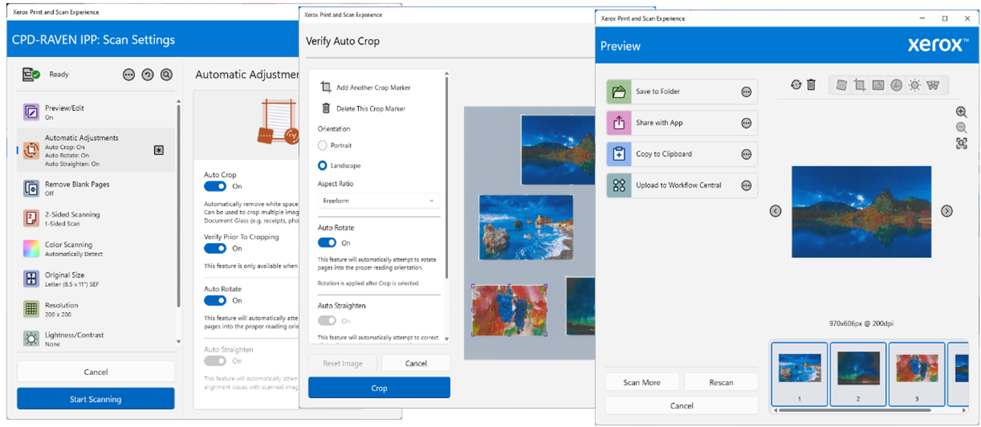Click the rotate/refresh icon in Preview toolbar
This screenshot has height=427, width=981.
click(796, 85)
